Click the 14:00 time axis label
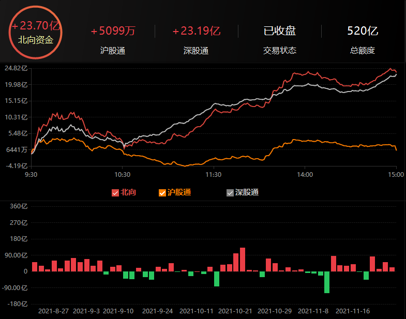The image size is (406, 319). point(305,175)
